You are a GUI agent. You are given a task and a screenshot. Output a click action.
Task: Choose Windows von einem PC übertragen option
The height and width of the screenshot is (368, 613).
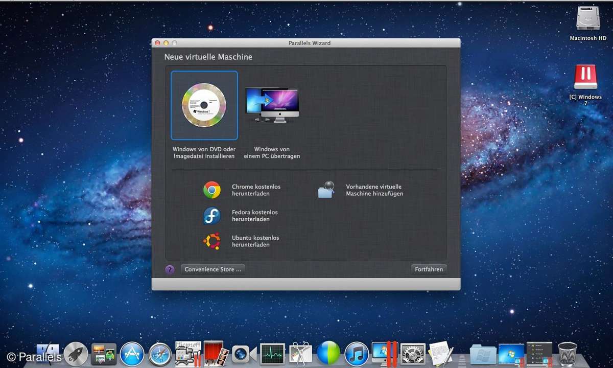[x=272, y=105]
